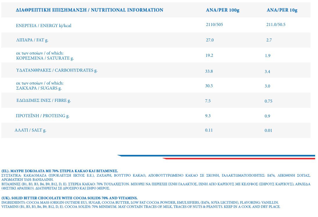The width and height of the screenshot is (318, 217).
Task: Click the Nutritional Information table header
Action: pos(90,10)
